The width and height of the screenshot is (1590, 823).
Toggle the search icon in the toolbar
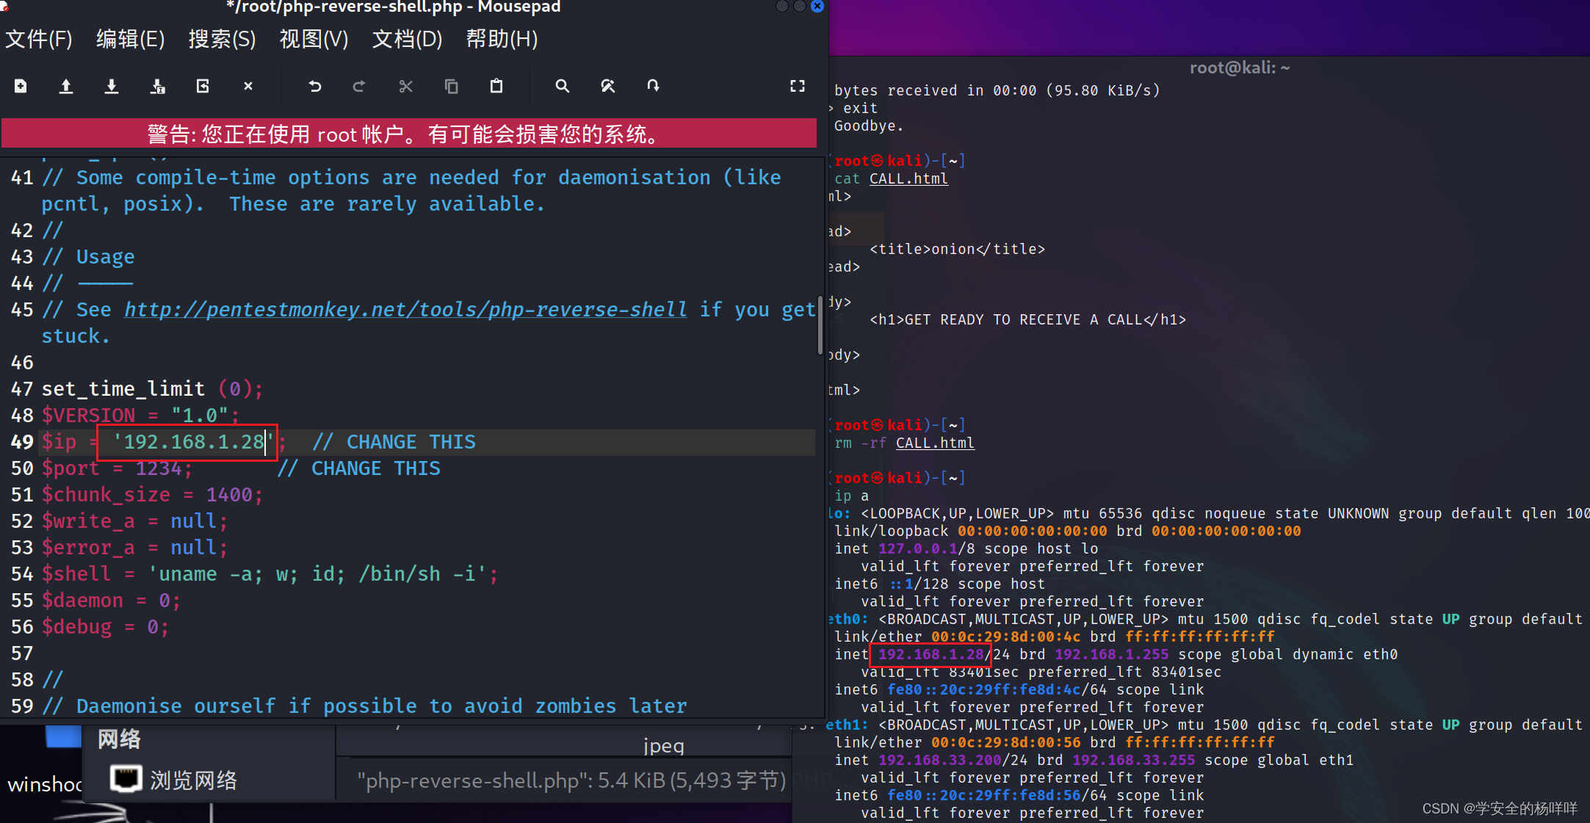pos(562,86)
